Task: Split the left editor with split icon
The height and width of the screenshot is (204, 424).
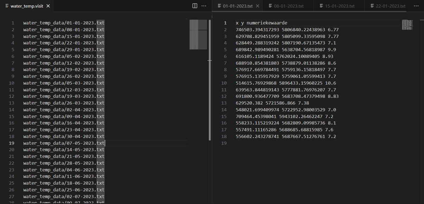Action: pyautogui.click(x=195, y=6)
